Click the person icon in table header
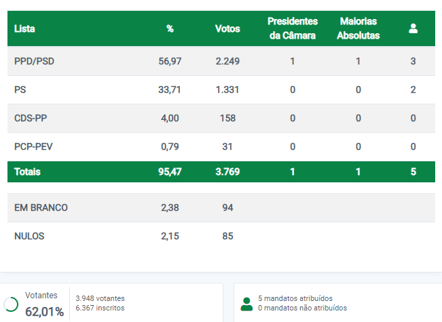 click(x=413, y=28)
